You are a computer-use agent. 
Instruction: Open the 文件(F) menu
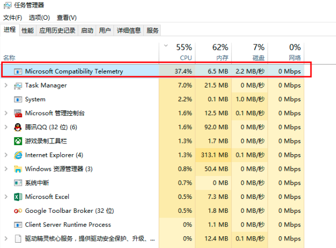pyautogui.click(x=12, y=18)
